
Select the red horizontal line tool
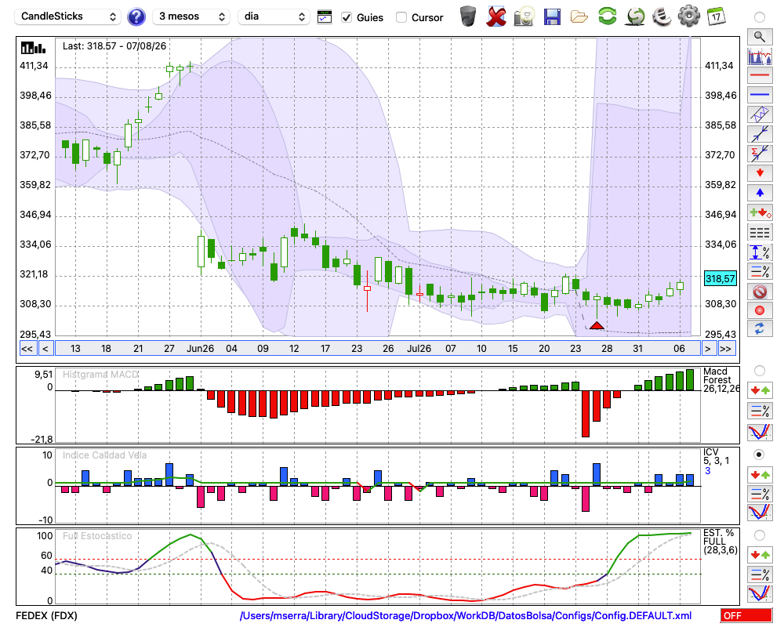[x=760, y=75]
